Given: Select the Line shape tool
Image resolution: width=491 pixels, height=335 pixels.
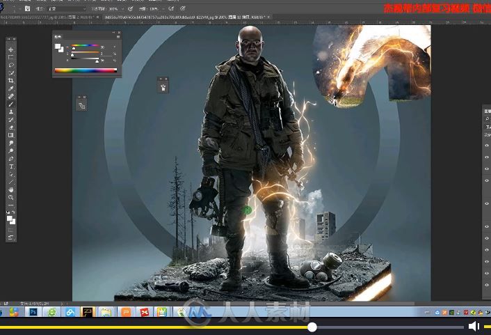Looking at the screenshot, I should [11, 182].
